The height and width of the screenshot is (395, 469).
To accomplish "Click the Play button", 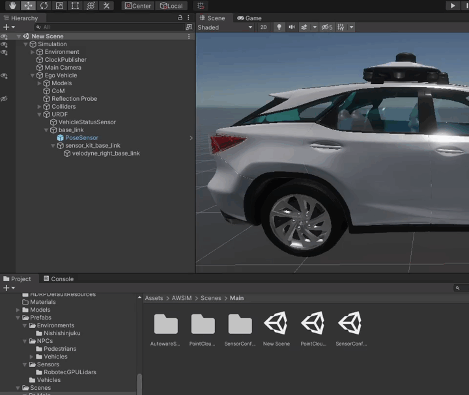I will pos(453,6).
